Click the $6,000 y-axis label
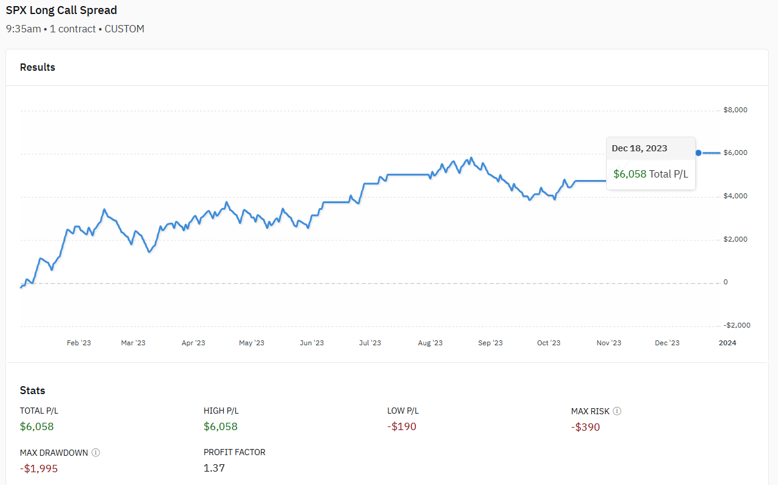This screenshot has width=778, height=485. [x=735, y=153]
